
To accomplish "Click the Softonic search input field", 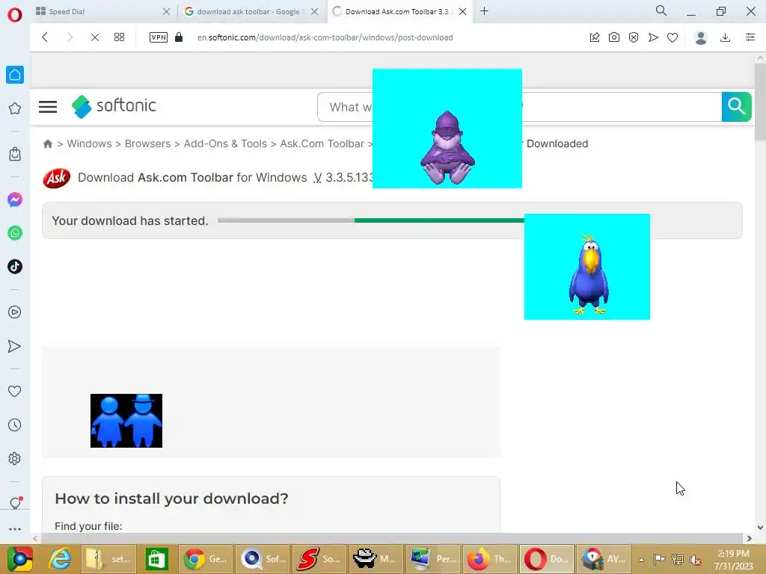I will click(x=519, y=107).
